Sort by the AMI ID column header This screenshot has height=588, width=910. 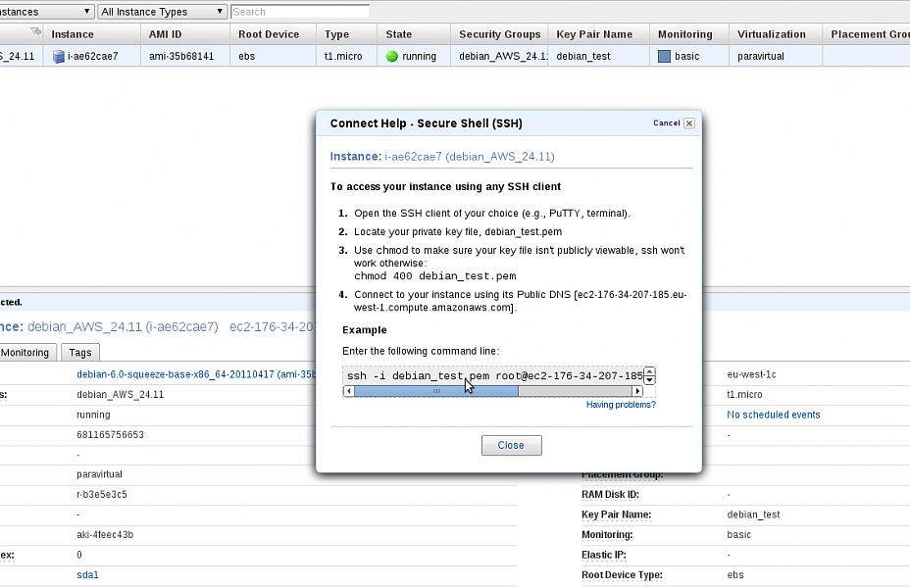[x=185, y=34]
